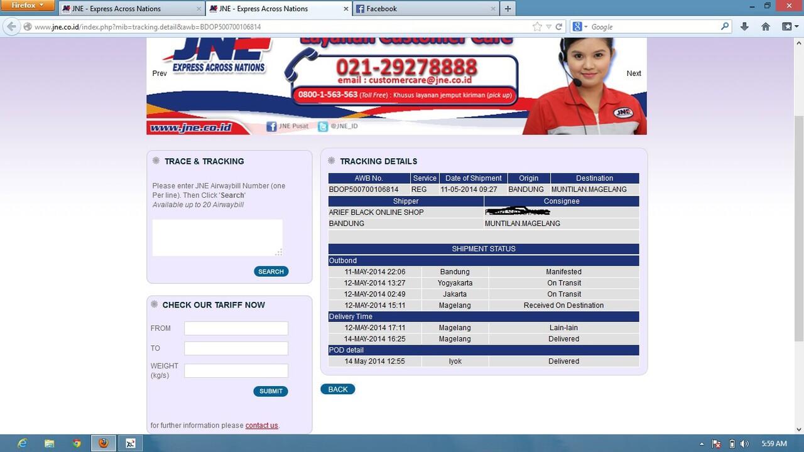
Task: Switch to the Facebook tab
Action: pyautogui.click(x=425, y=9)
